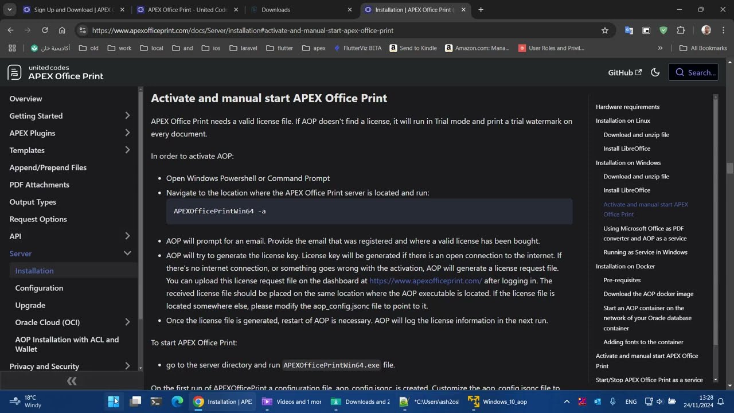Open Overview in sidebar
This screenshot has height=413, width=734.
(26, 99)
